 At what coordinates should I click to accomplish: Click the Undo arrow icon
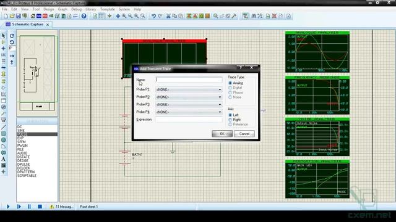coord(153,16)
